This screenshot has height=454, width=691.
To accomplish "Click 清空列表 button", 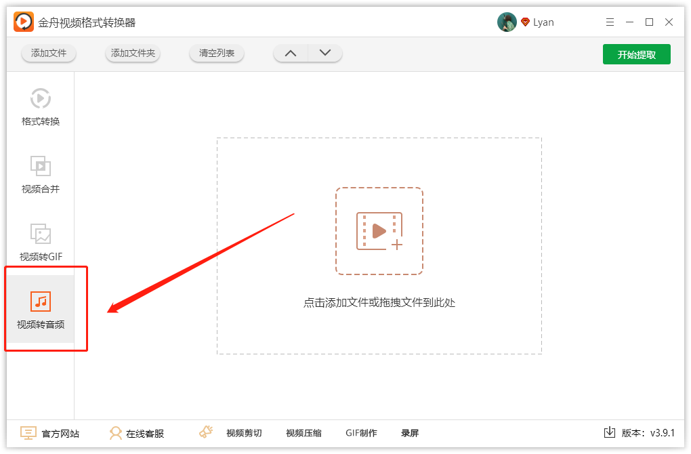I will (x=216, y=54).
